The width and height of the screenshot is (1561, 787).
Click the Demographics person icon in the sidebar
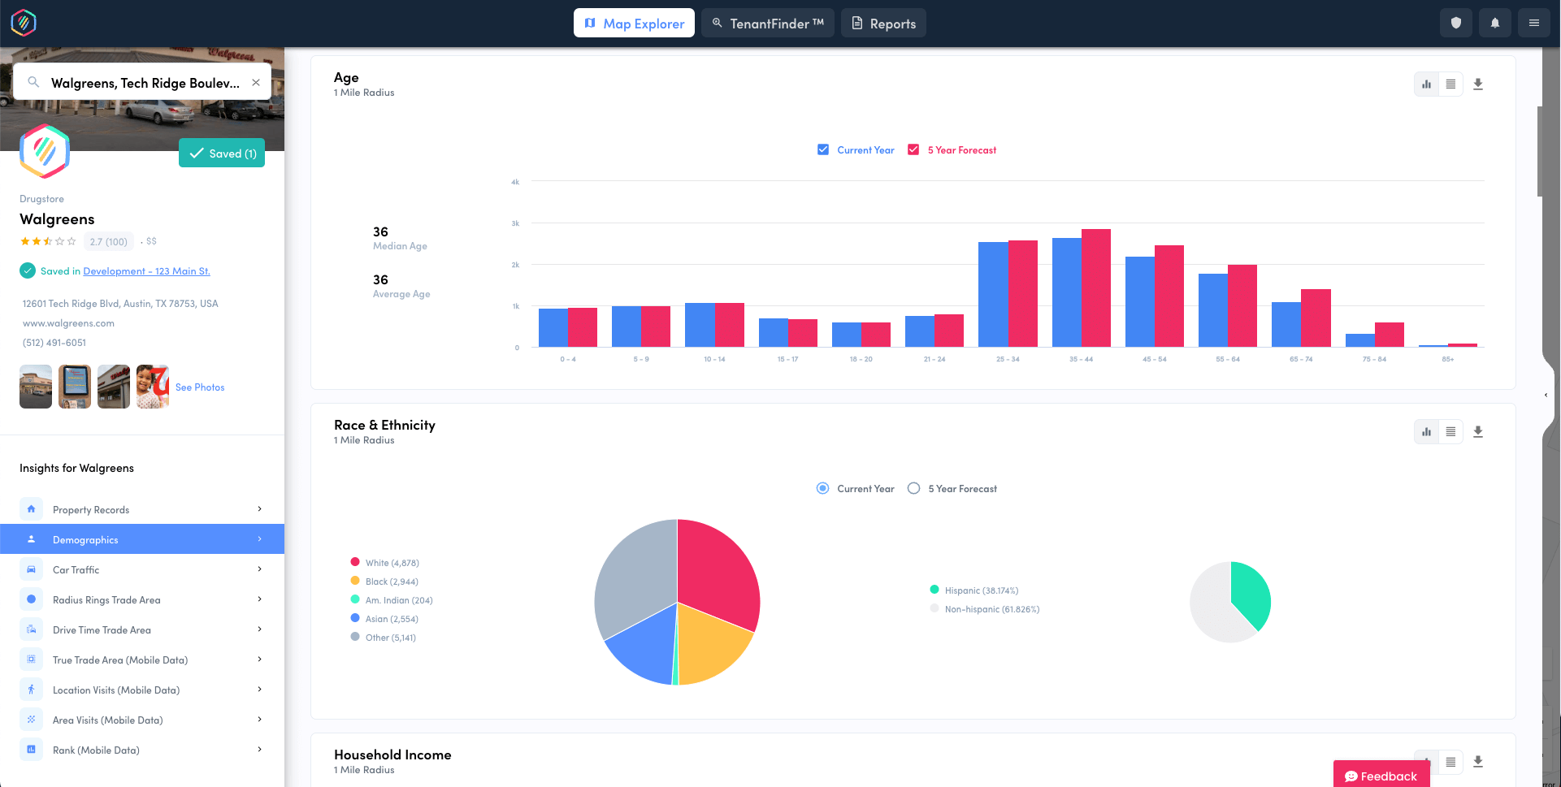click(31, 538)
